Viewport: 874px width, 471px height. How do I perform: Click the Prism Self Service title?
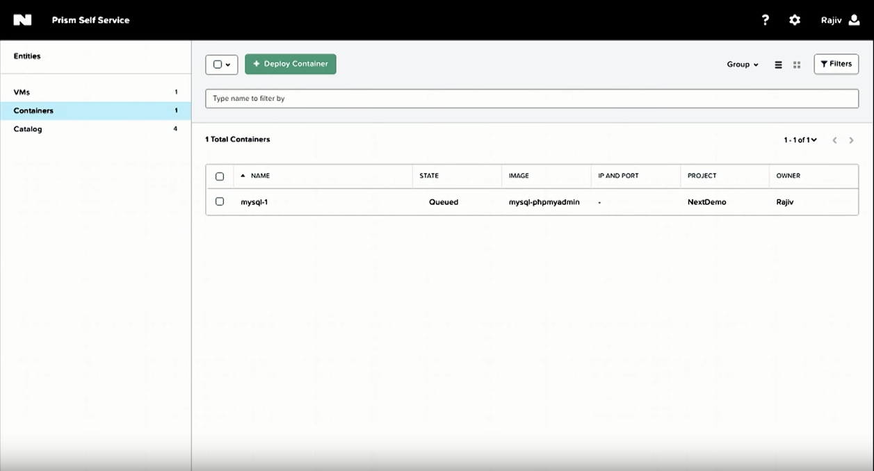tap(90, 20)
